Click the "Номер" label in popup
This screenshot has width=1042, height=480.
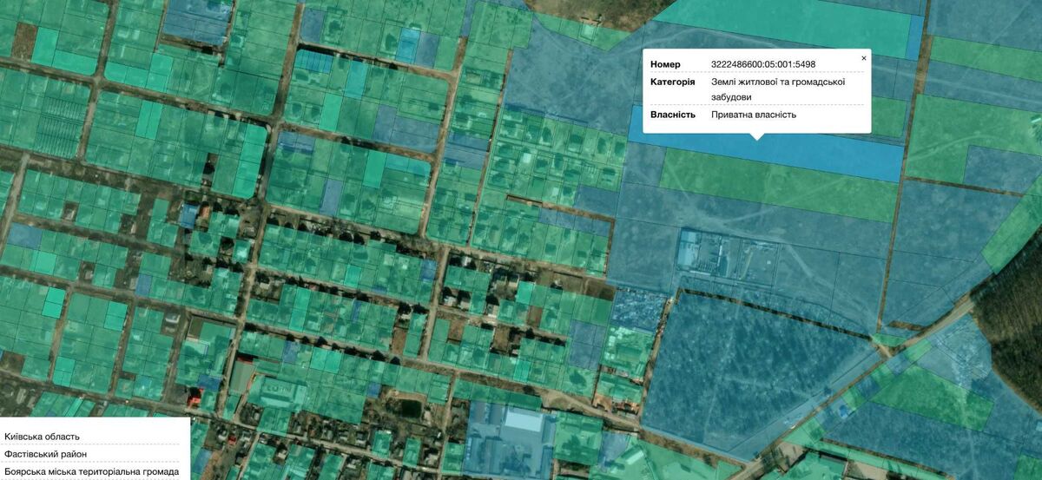(x=665, y=64)
